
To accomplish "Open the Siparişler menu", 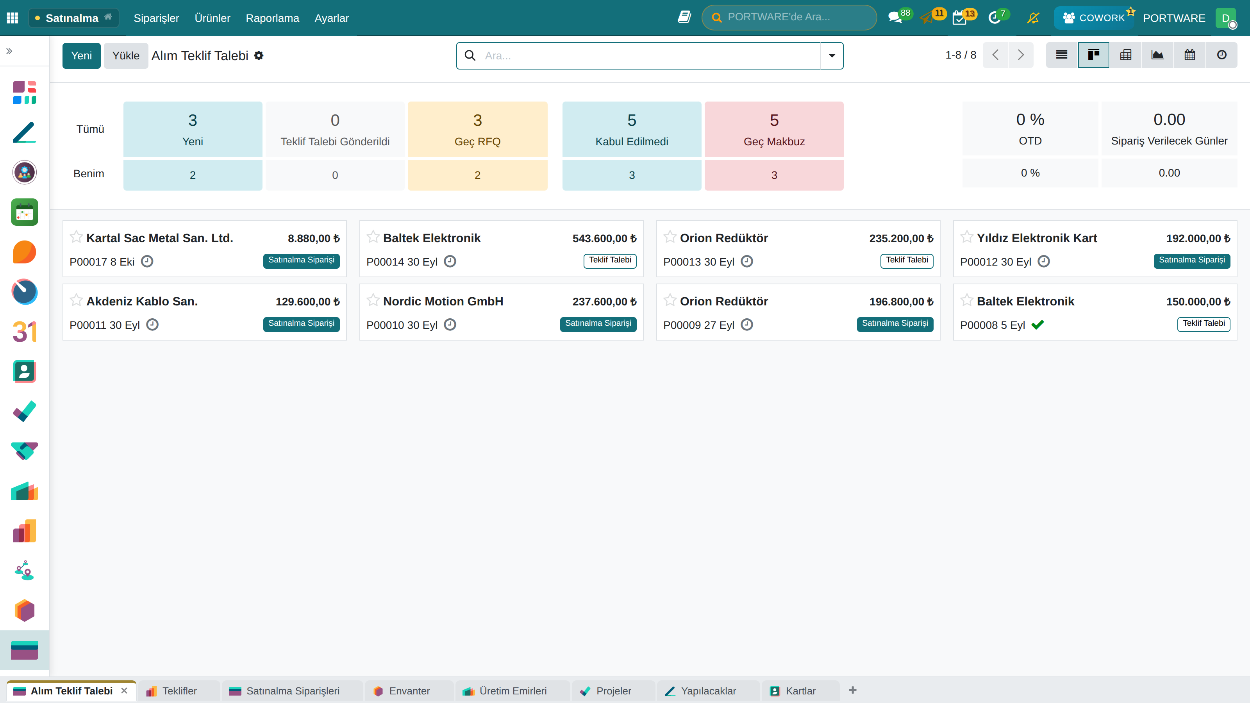I will 156,18.
